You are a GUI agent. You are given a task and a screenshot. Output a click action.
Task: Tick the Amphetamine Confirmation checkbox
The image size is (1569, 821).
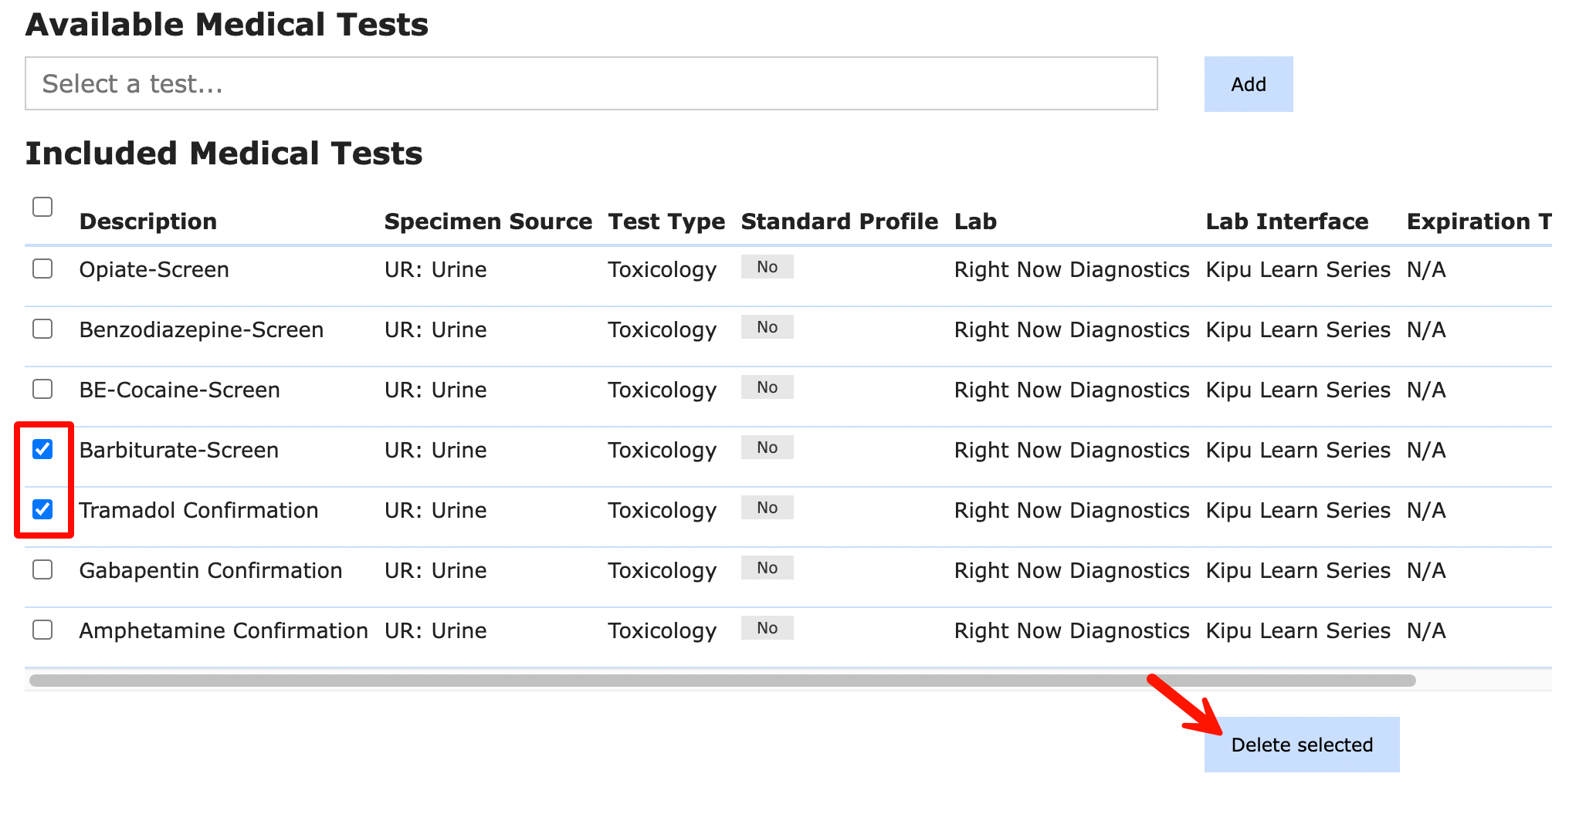click(x=42, y=630)
